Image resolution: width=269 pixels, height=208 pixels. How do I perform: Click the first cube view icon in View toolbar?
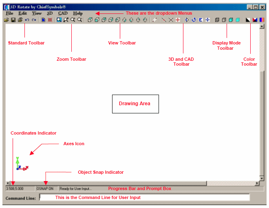pyautogui.click(x=90, y=20)
